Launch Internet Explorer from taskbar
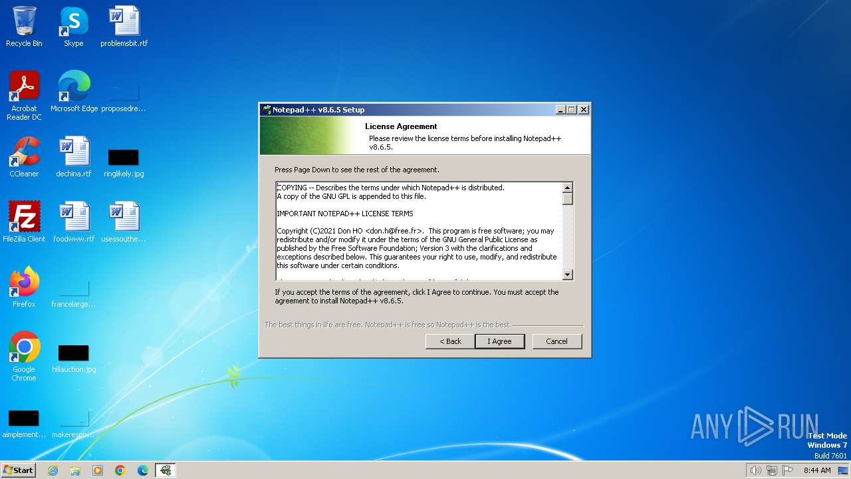 click(x=53, y=470)
